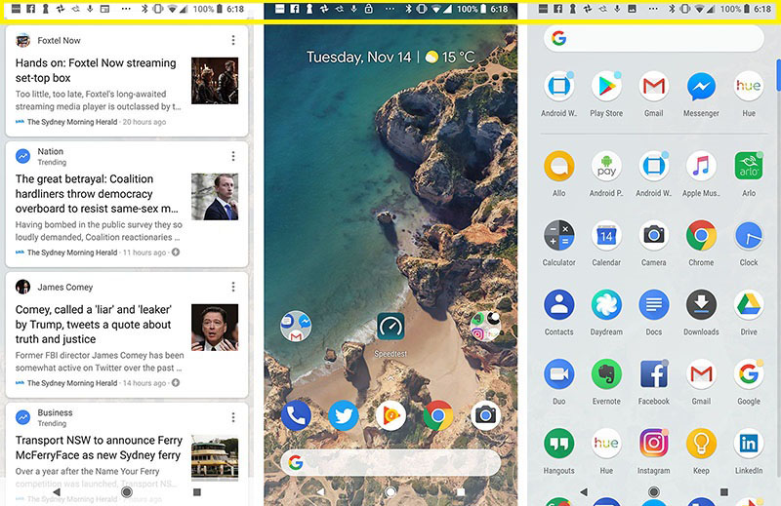Open Twitter from home dock
The image size is (781, 506).
pyautogui.click(x=344, y=415)
